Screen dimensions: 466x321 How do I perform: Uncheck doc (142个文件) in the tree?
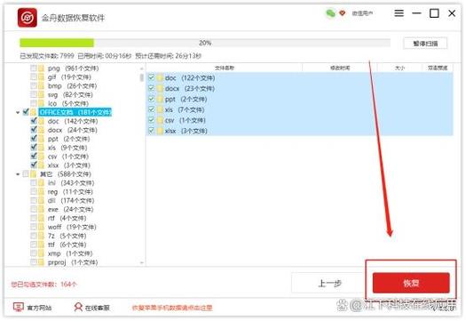(34, 121)
